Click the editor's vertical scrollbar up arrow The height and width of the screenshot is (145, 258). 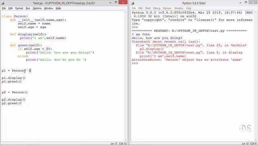(x=126, y=12)
